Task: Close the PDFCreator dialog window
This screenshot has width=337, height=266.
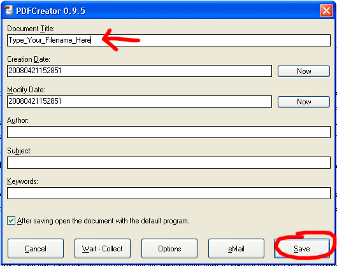Action: pyautogui.click(x=326, y=10)
